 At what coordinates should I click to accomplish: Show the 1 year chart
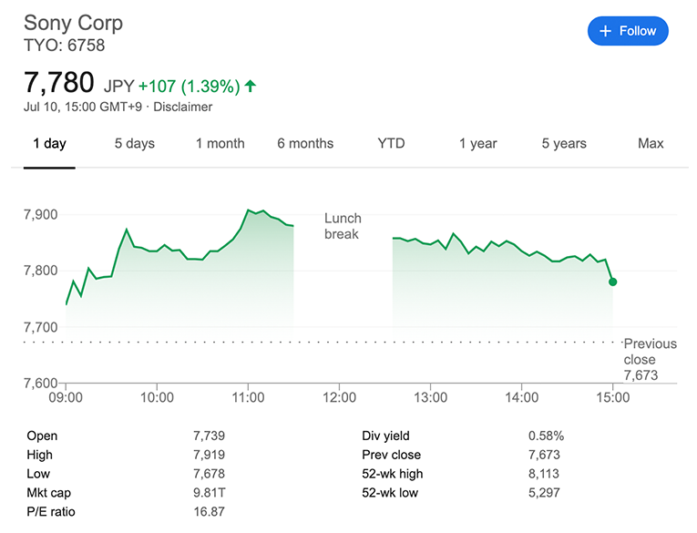click(478, 144)
